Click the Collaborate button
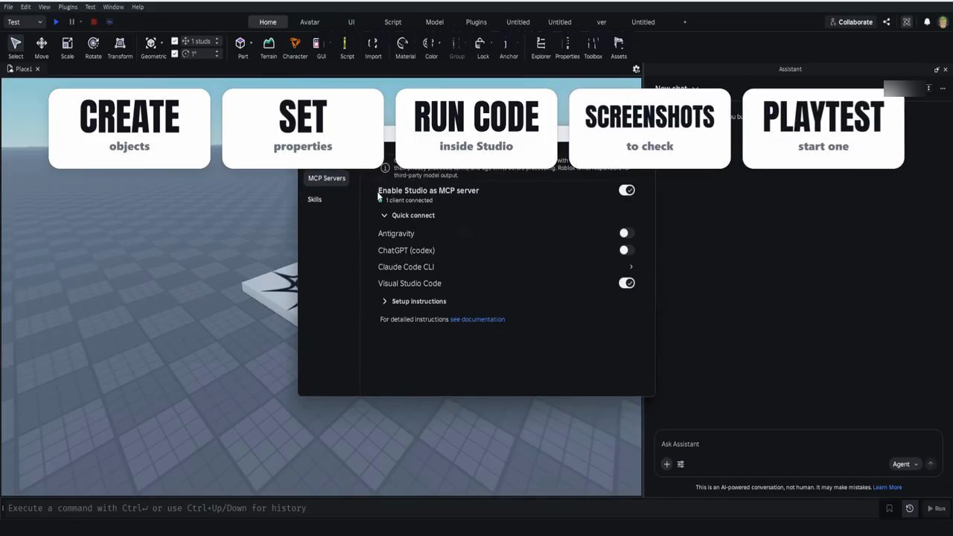 click(851, 22)
